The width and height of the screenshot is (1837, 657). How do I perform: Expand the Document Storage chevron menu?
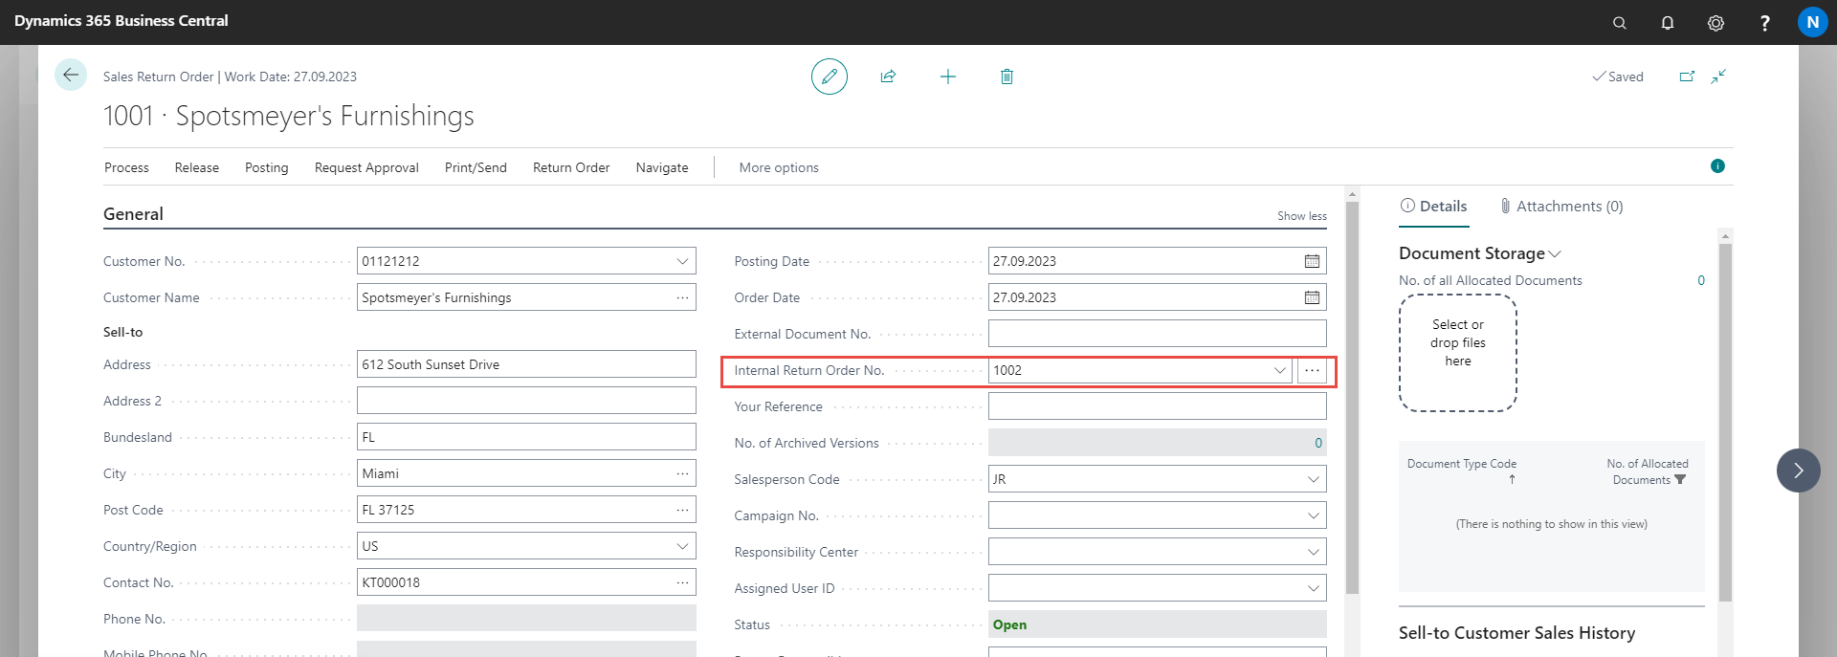pyautogui.click(x=1555, y=253)
